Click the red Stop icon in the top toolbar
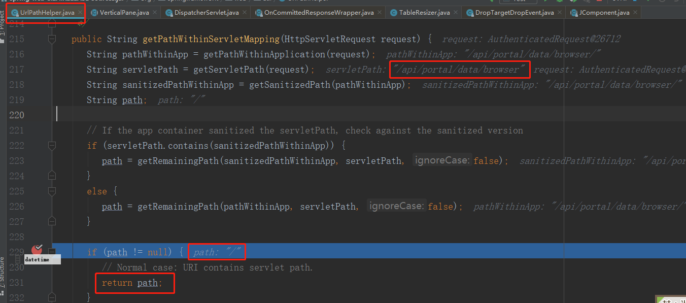Image resolution: width=686 pixels, height=303 pixels. click(x=600, y=2)
